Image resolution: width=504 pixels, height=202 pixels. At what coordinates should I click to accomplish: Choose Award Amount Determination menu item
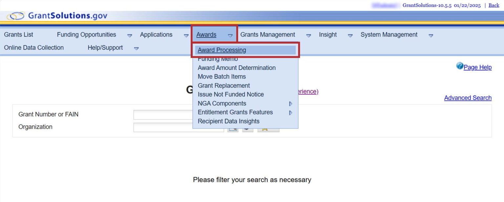coord(237,68)
